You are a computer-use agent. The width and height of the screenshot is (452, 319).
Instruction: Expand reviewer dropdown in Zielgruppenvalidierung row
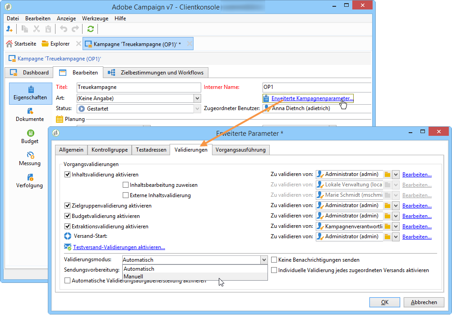pos(396,206)
